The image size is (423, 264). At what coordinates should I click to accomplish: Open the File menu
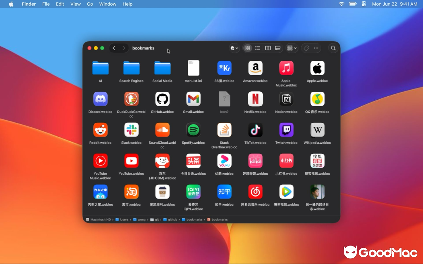[46, 4]
